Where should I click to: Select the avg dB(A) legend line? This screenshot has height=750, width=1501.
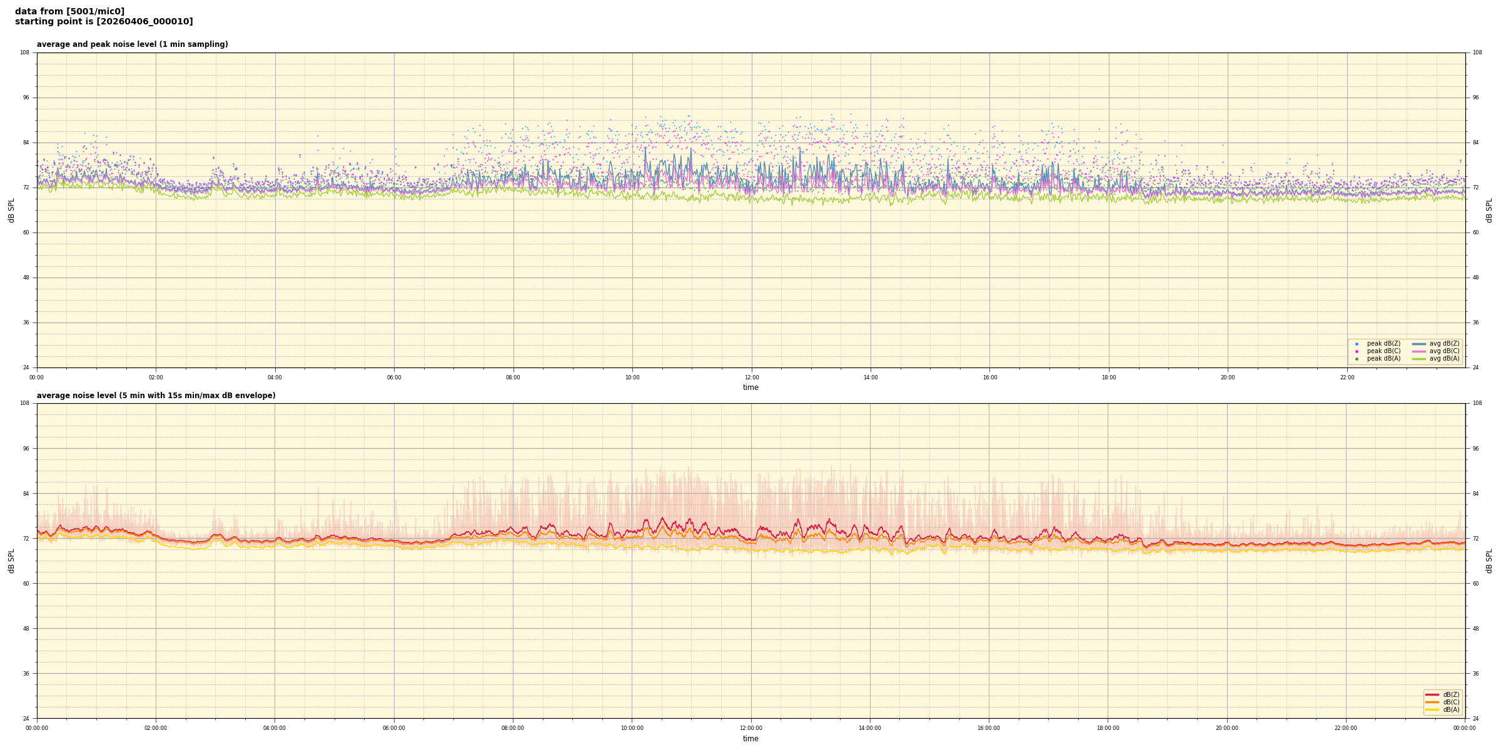(x=1419, y=359)
